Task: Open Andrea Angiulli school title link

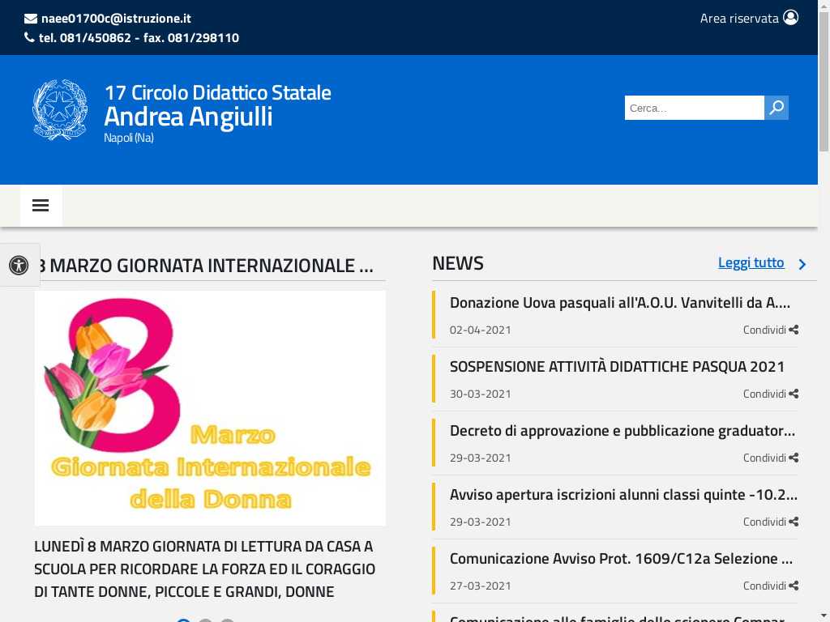Action: pos(188,117)
